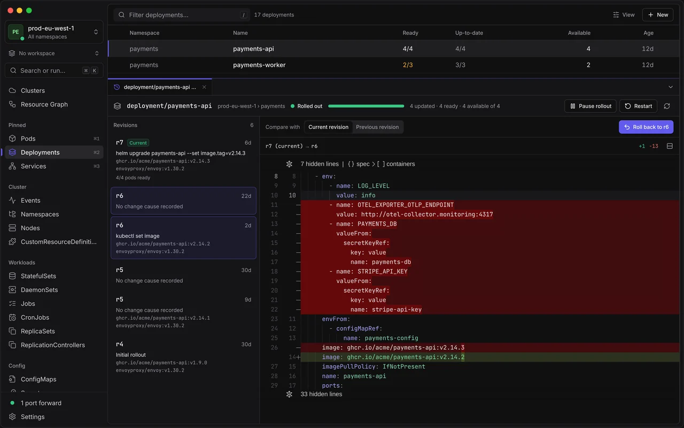Focus the Filter deployments field

(x=182, y=15)
